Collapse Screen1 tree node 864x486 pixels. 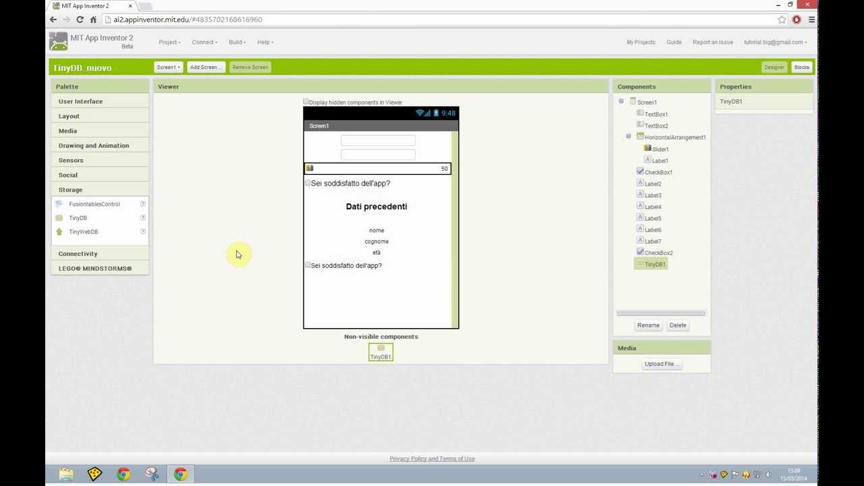click(x=621, y=102)
